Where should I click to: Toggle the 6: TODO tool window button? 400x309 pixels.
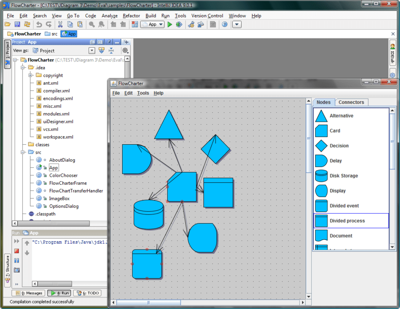tap(87, 293)
